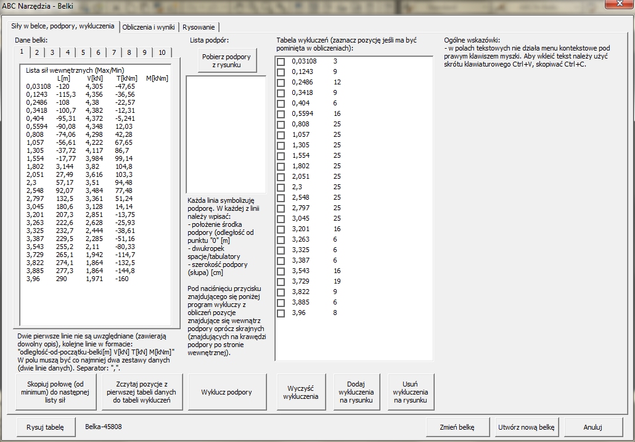Tick the checkbox next to 3,729
The height and width of the screenshot is (442, 635).
point(281,282)
